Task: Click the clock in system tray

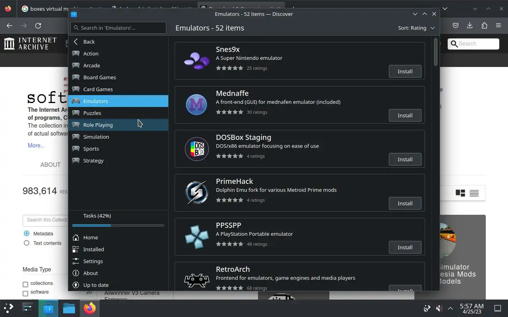Action: click(x=471, y=308)
